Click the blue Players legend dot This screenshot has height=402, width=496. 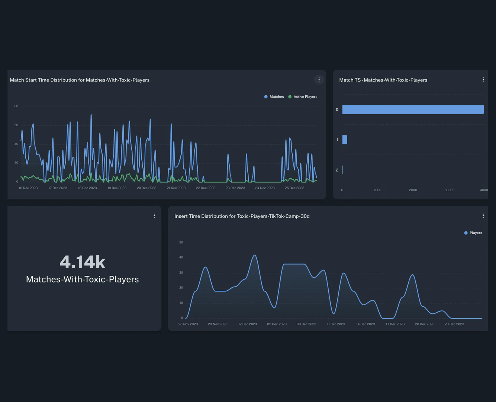click(x=466, y=233)
